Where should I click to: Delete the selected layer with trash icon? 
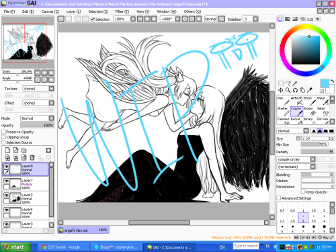pos(32,158)
